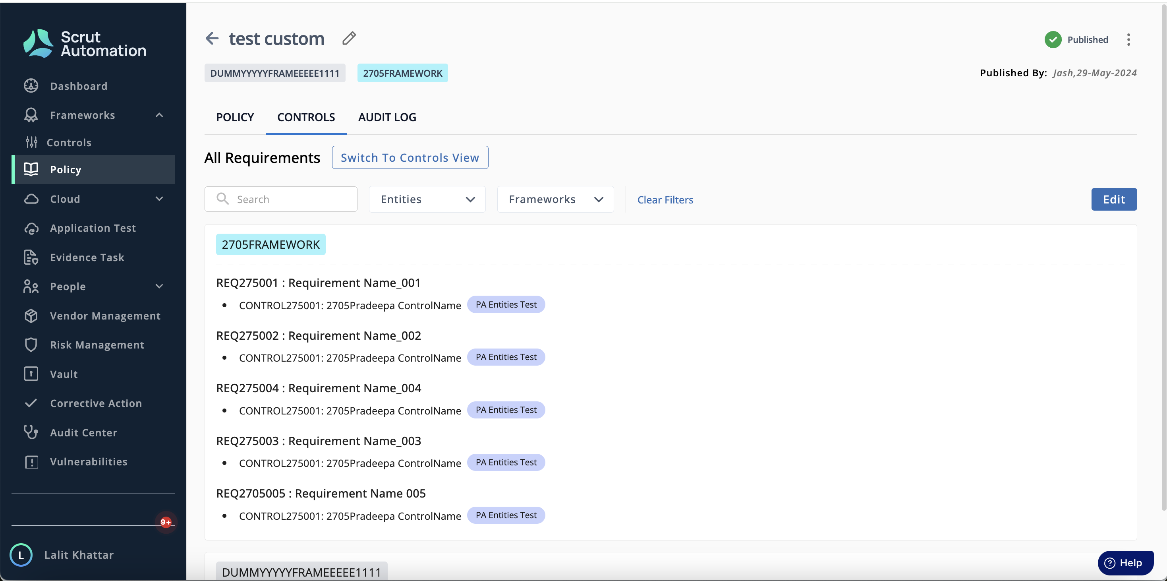
Task: Click the Vendor Management box icon
Action: coord(31,316)
